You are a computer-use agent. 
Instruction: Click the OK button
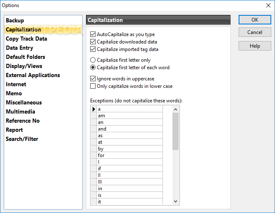[255, 20]
